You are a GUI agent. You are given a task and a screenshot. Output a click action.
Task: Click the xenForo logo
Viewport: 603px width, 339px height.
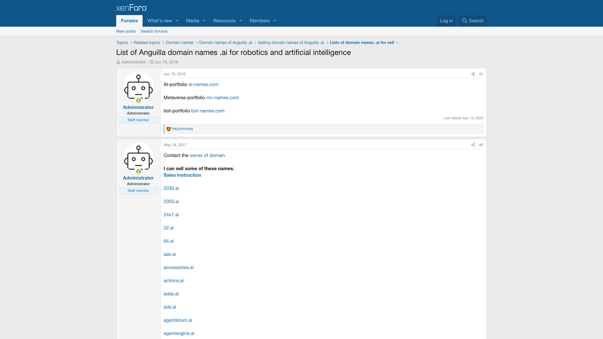click(x=131, y=7)
